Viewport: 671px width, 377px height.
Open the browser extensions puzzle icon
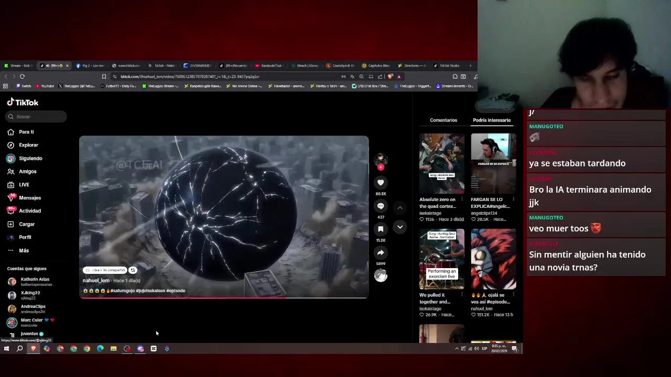tap(454, 76)
